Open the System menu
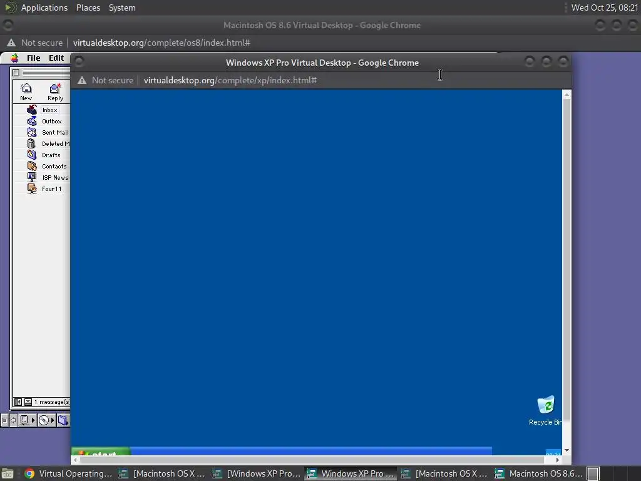The height and width of the screenshot is (481, 641). click(122, 8)
